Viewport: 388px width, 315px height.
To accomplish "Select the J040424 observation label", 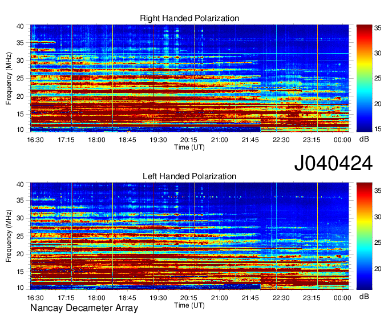I will tap(333, 163).
